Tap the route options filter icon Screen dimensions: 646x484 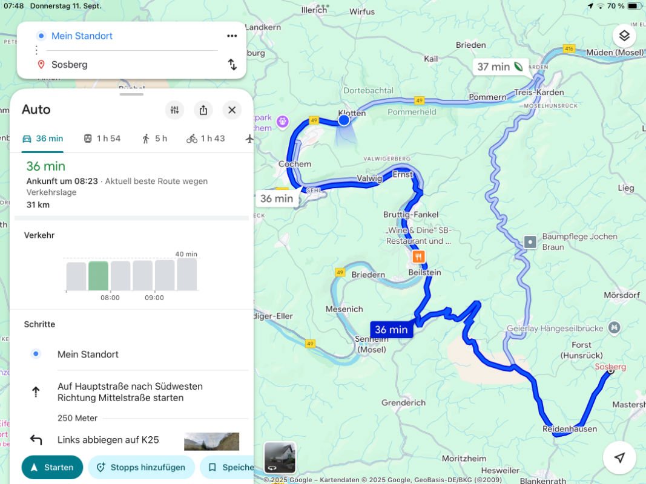point(175,110)
